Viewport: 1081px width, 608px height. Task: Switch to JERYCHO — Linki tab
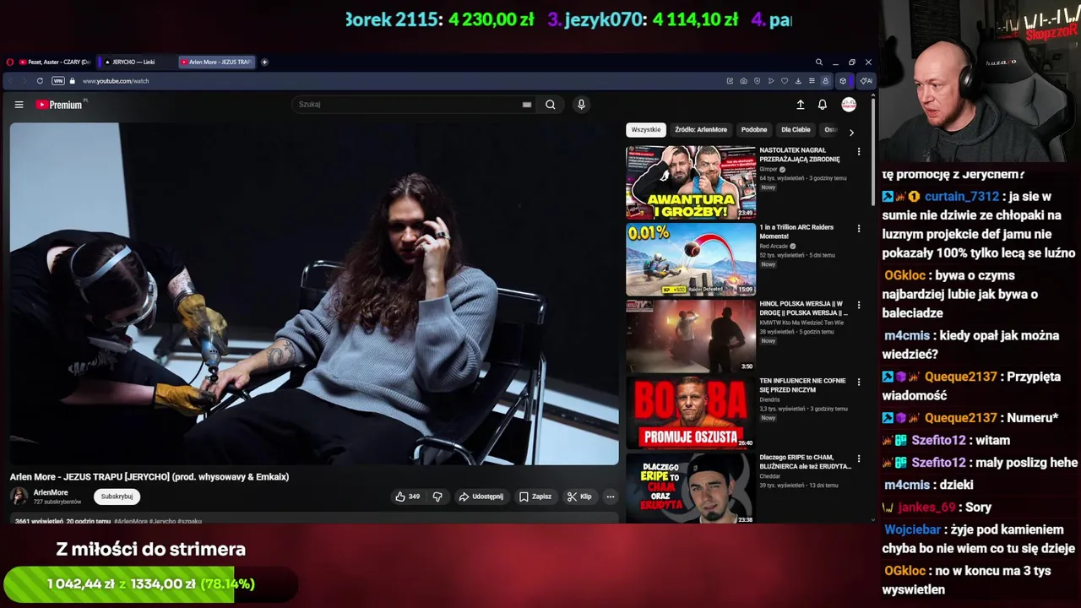tap(135, 62)
